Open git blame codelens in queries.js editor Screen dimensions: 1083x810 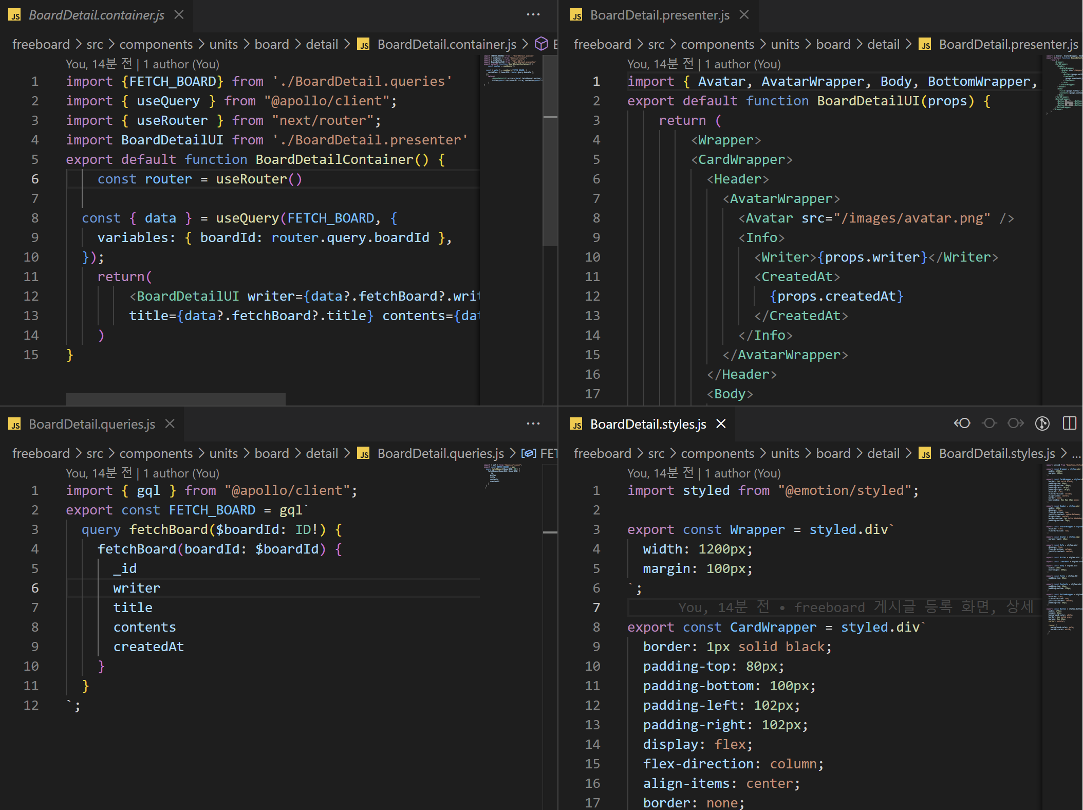click(142, 473)
